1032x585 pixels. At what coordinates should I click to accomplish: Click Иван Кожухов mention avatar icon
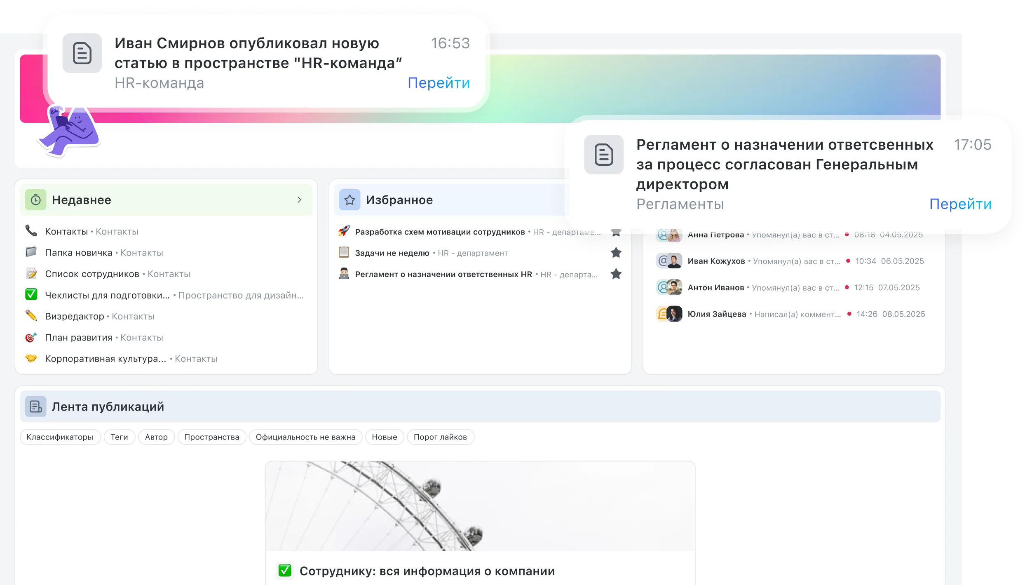[x=669, y=261]
